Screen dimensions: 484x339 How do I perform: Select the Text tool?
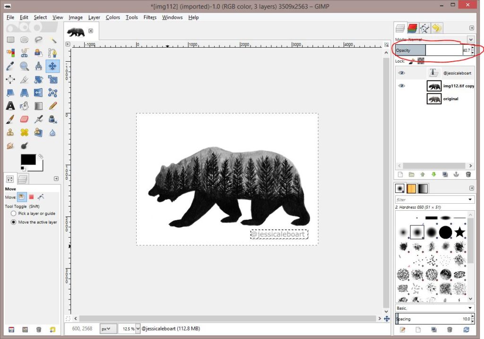coord(10,106)
